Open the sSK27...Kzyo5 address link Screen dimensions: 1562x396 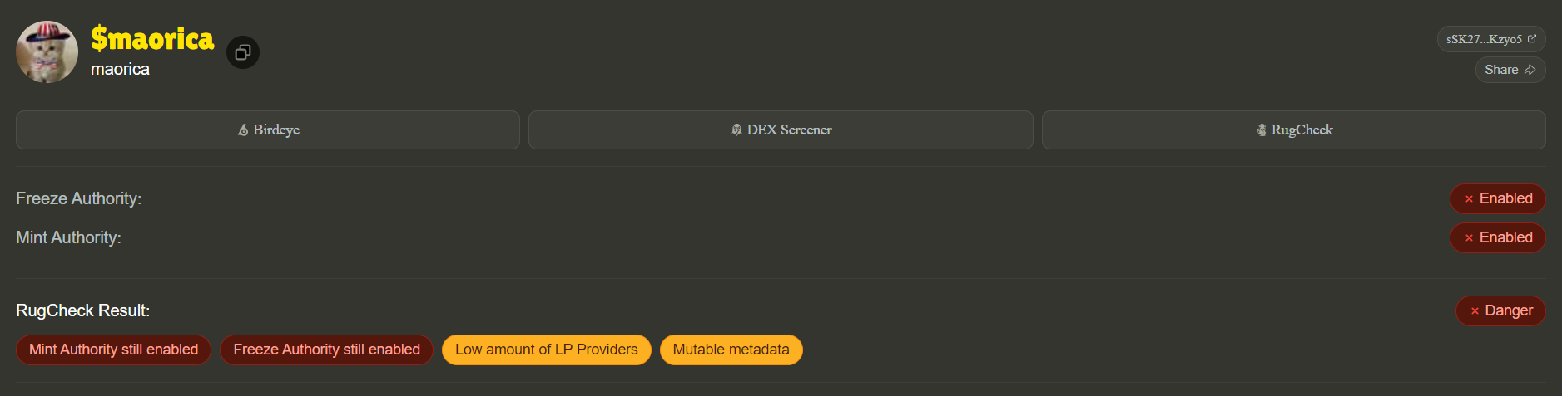tap(1484, 39)
